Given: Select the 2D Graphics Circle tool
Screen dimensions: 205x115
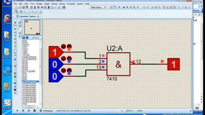Looking at the screenshot, I should point(15,77).
